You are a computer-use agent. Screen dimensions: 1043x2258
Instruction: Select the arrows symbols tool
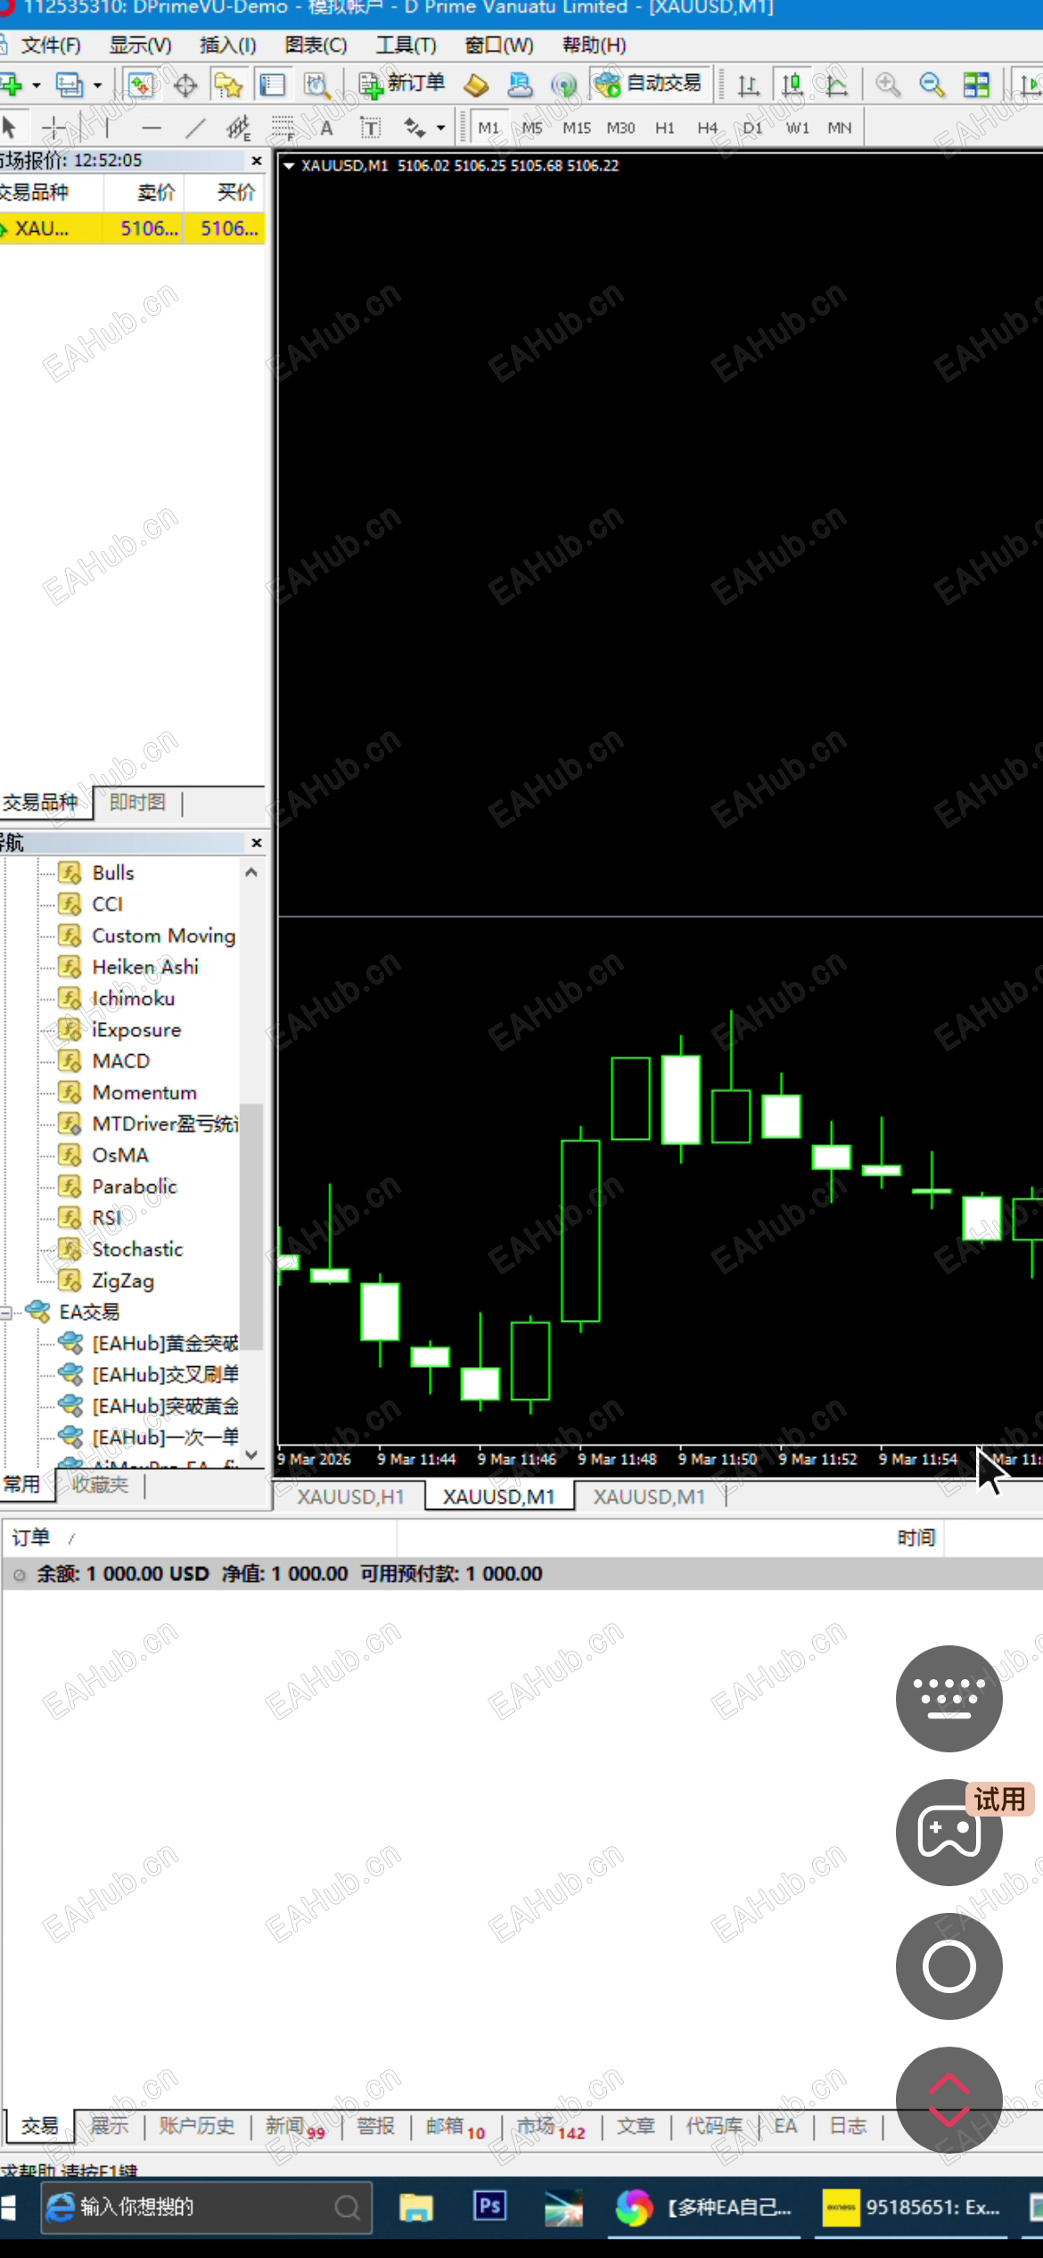[x=415, y=128]
